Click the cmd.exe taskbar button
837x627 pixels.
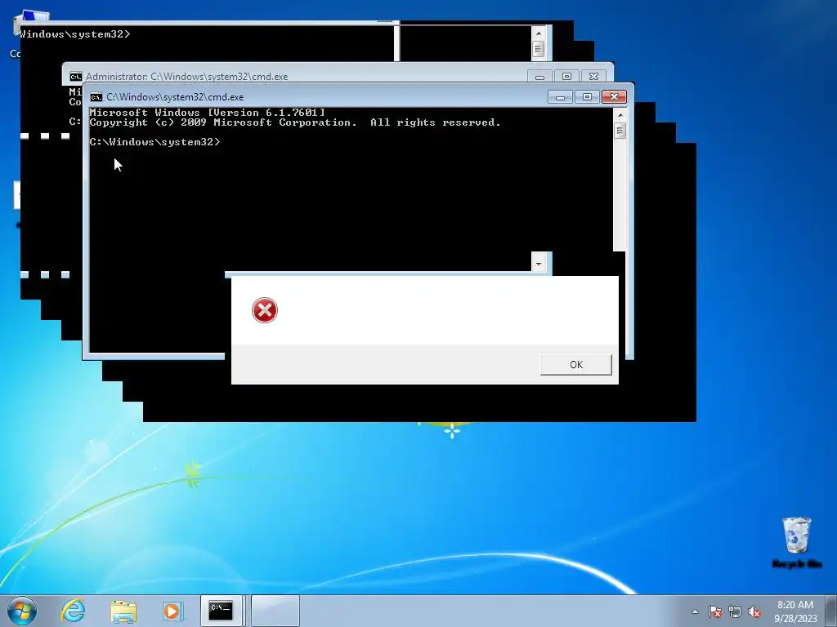[222, 611]
